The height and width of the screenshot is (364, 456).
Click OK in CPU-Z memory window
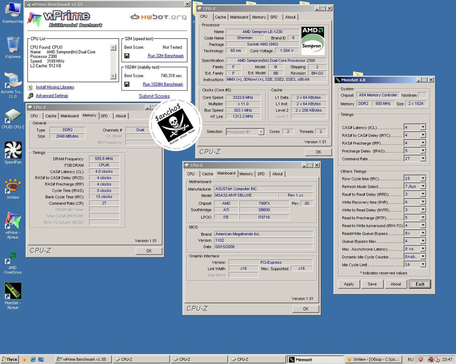(149, 251)
